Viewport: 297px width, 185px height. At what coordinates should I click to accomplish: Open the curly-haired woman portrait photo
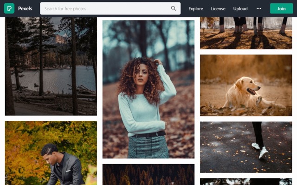tap(148, 89)
